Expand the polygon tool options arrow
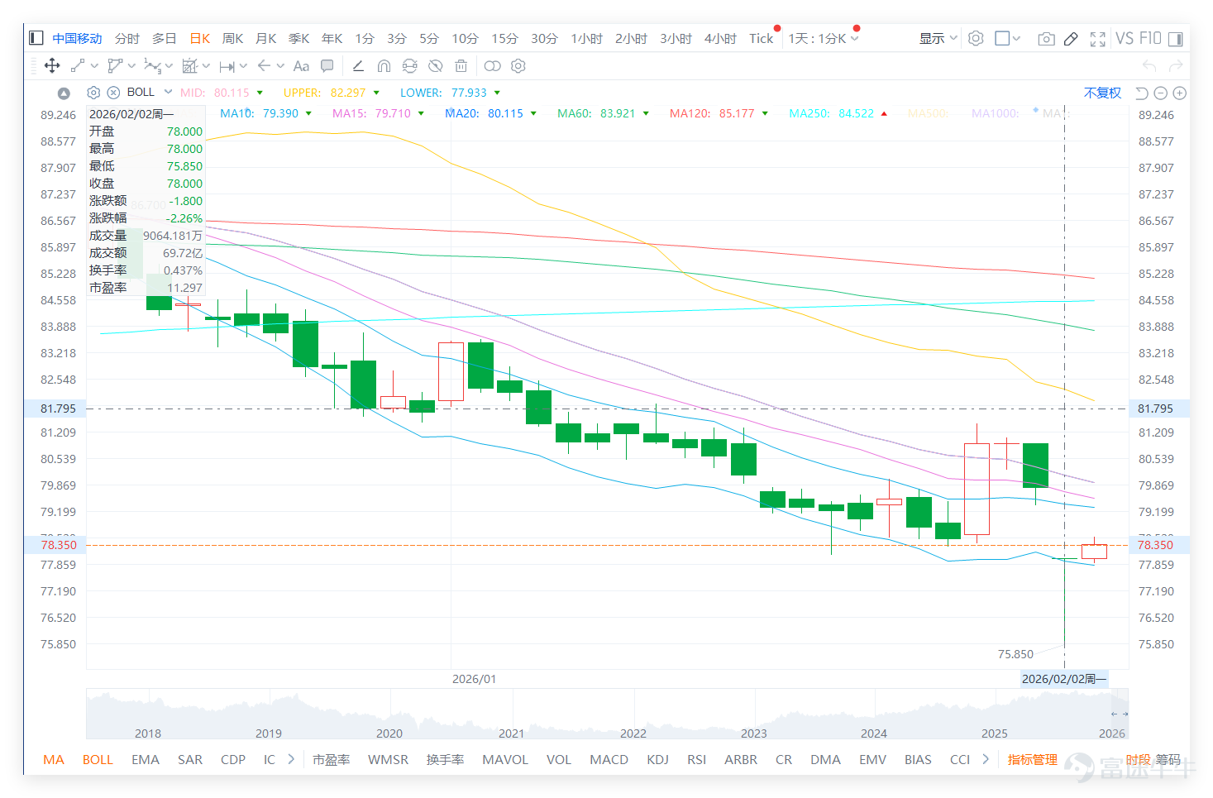 click(131, 66)
